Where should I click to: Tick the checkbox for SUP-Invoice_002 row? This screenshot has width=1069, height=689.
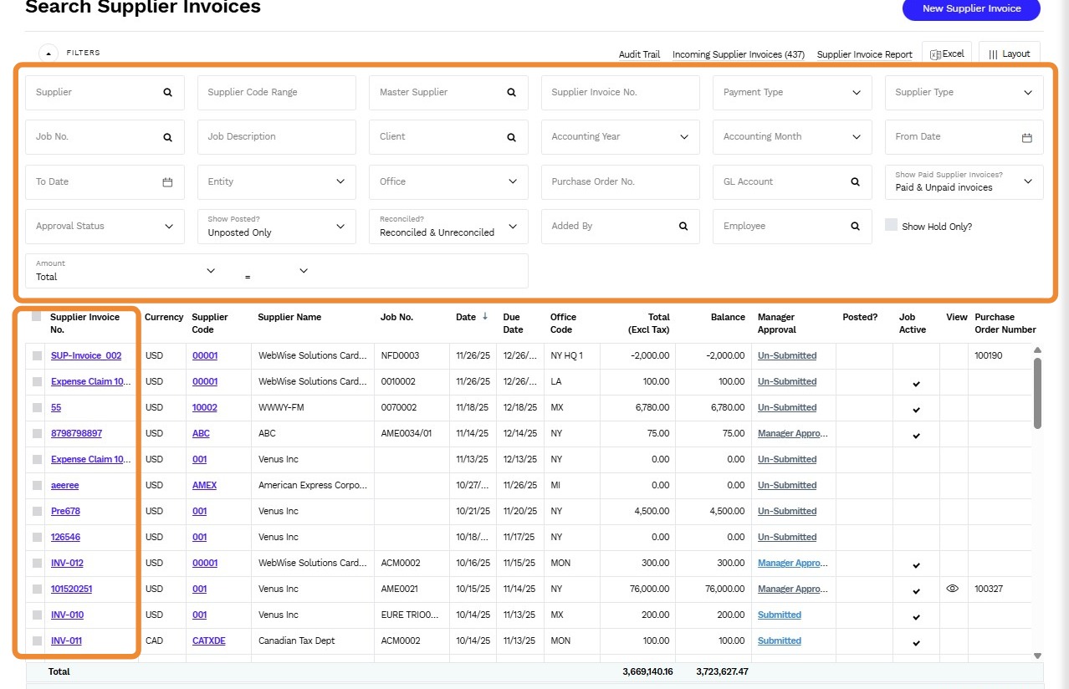pos(37,356)
